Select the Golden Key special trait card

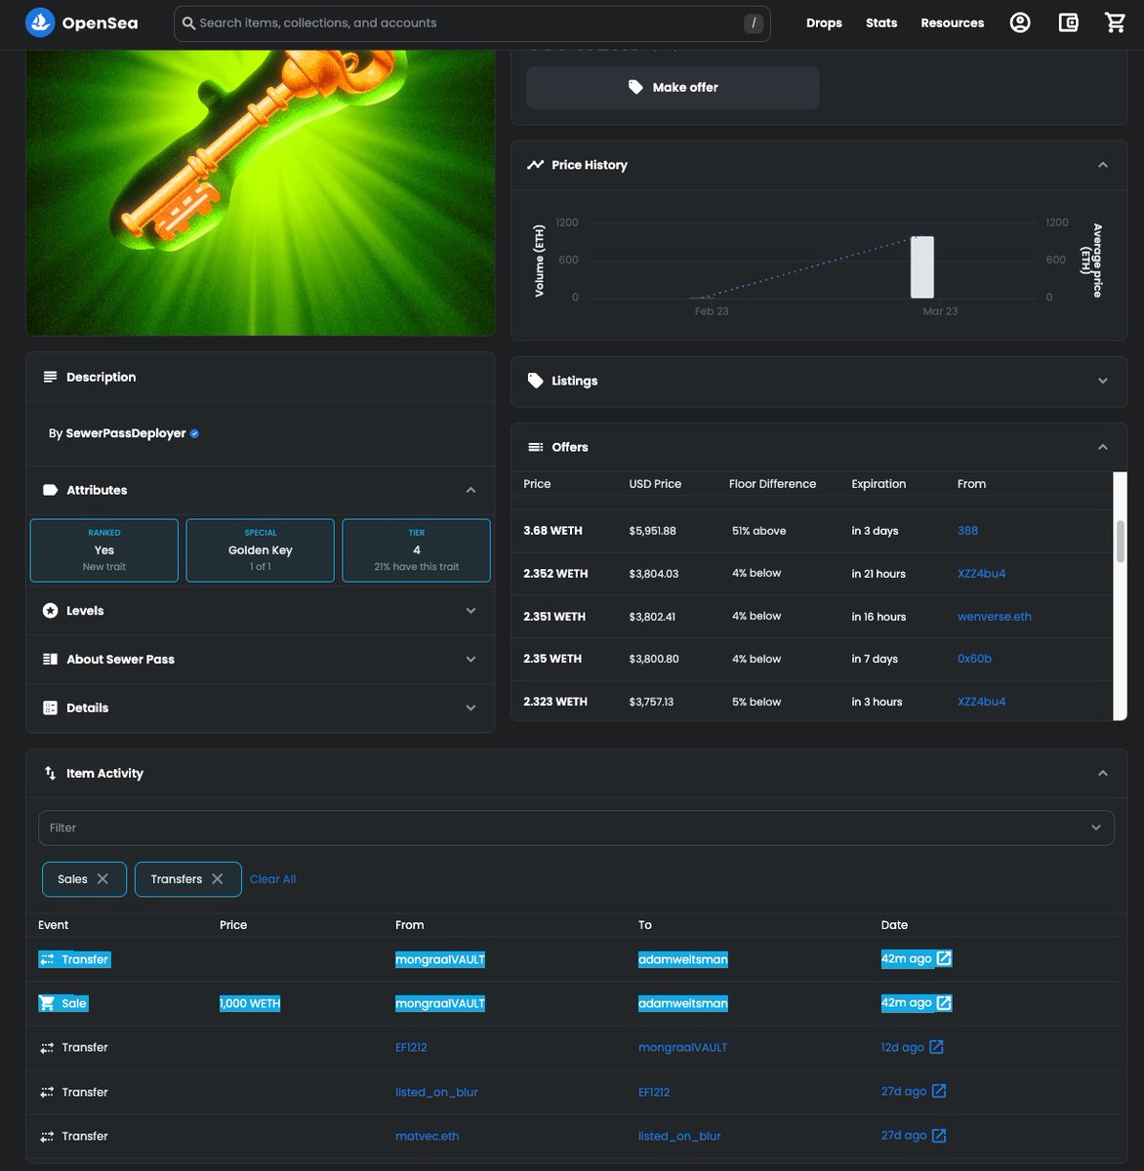(261, 550)
